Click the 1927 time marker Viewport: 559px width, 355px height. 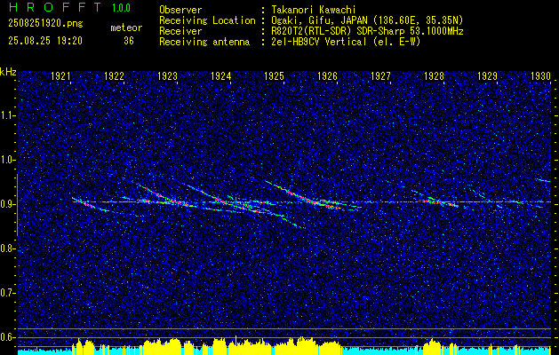[380, 75]
